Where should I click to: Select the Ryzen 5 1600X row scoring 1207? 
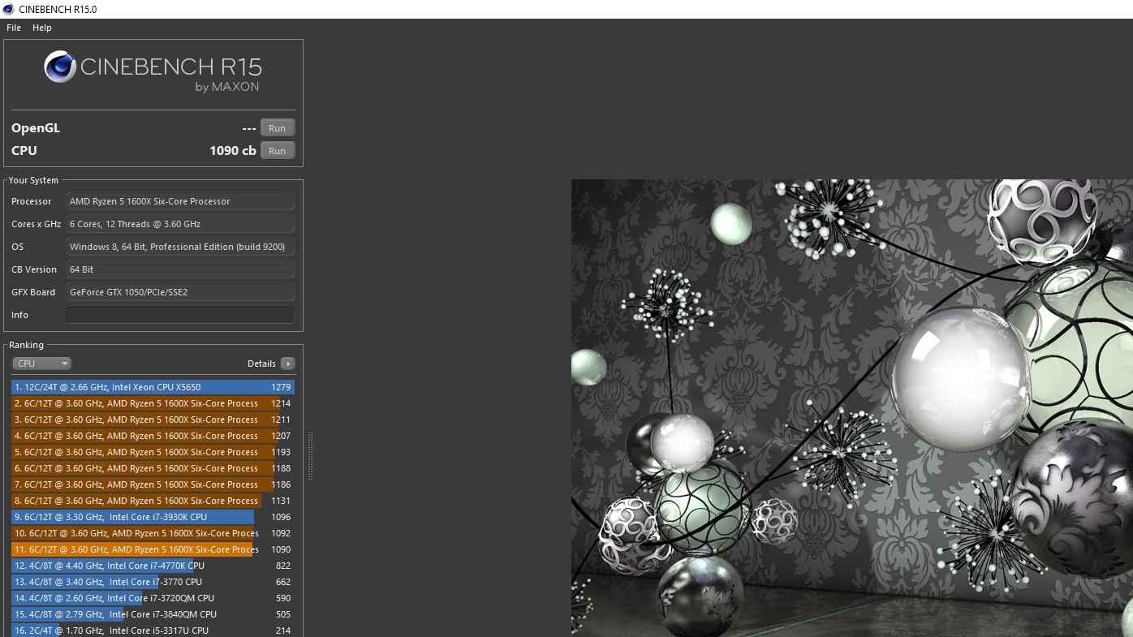click(153, 436)
